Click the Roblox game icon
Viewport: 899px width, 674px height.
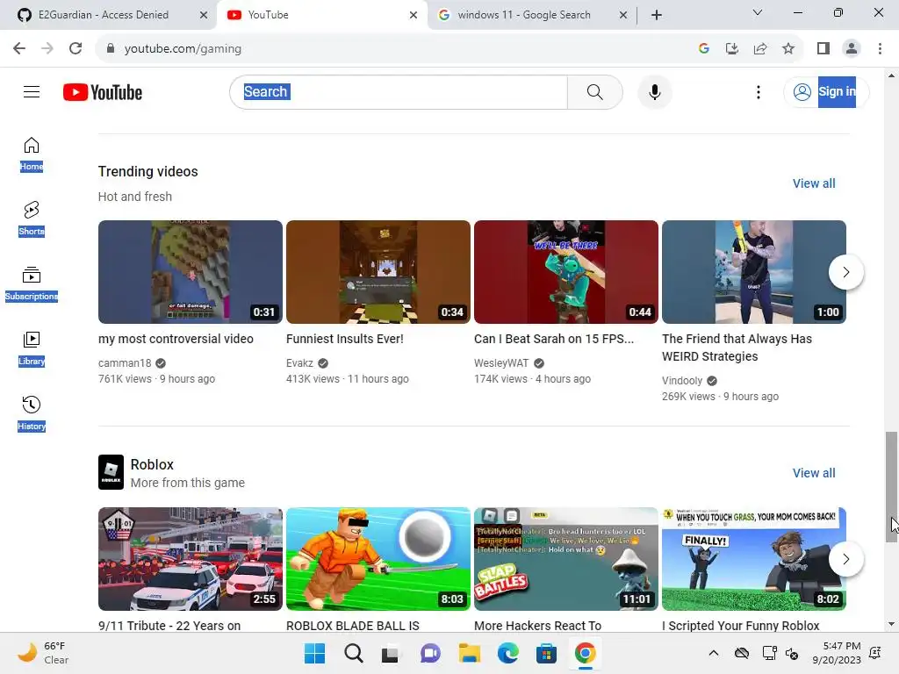(x=111, y=472)
